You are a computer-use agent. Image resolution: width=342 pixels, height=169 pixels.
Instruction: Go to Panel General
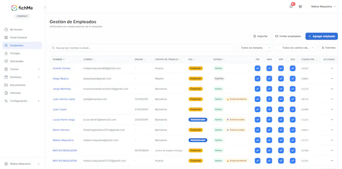[x=22, y=38]
